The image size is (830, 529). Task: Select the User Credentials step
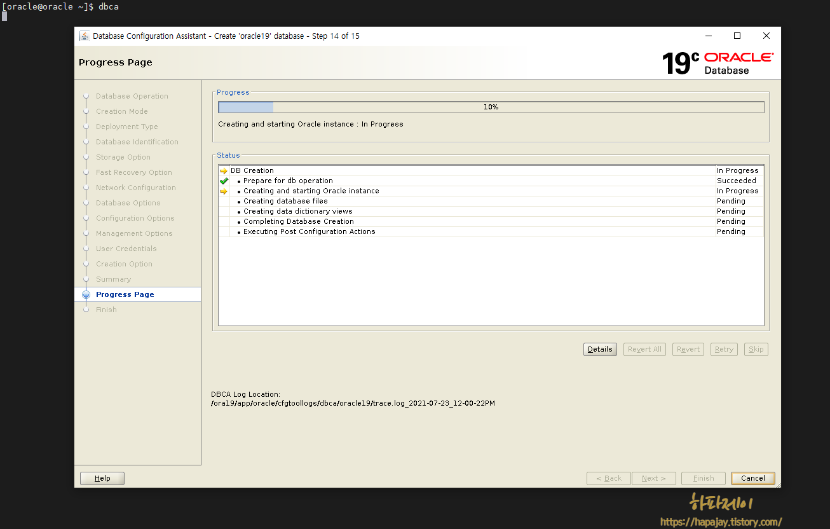coord(126,249)
